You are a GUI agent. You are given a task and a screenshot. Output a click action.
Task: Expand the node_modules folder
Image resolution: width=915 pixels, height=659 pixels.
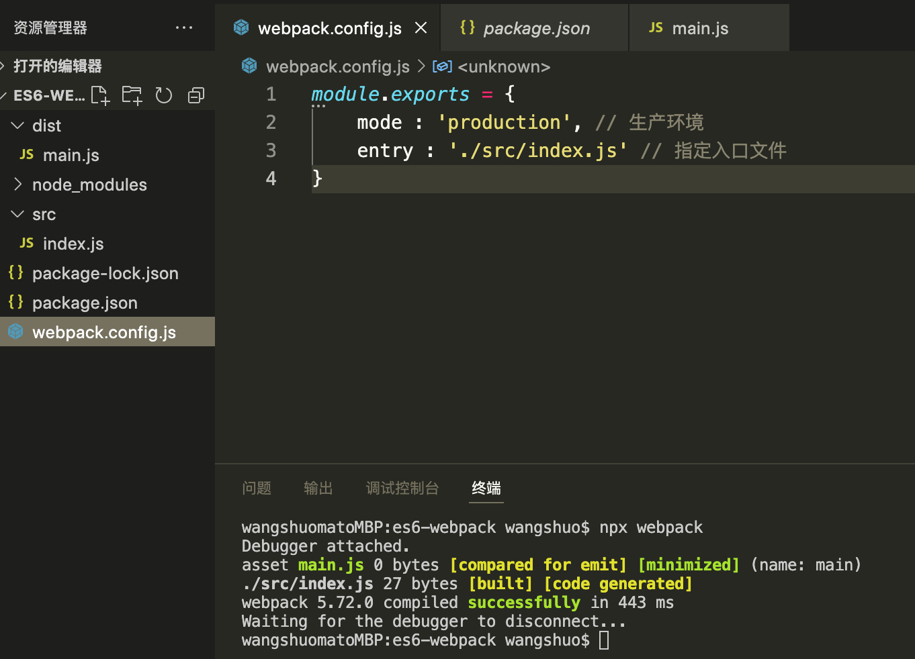click(17, 184)
